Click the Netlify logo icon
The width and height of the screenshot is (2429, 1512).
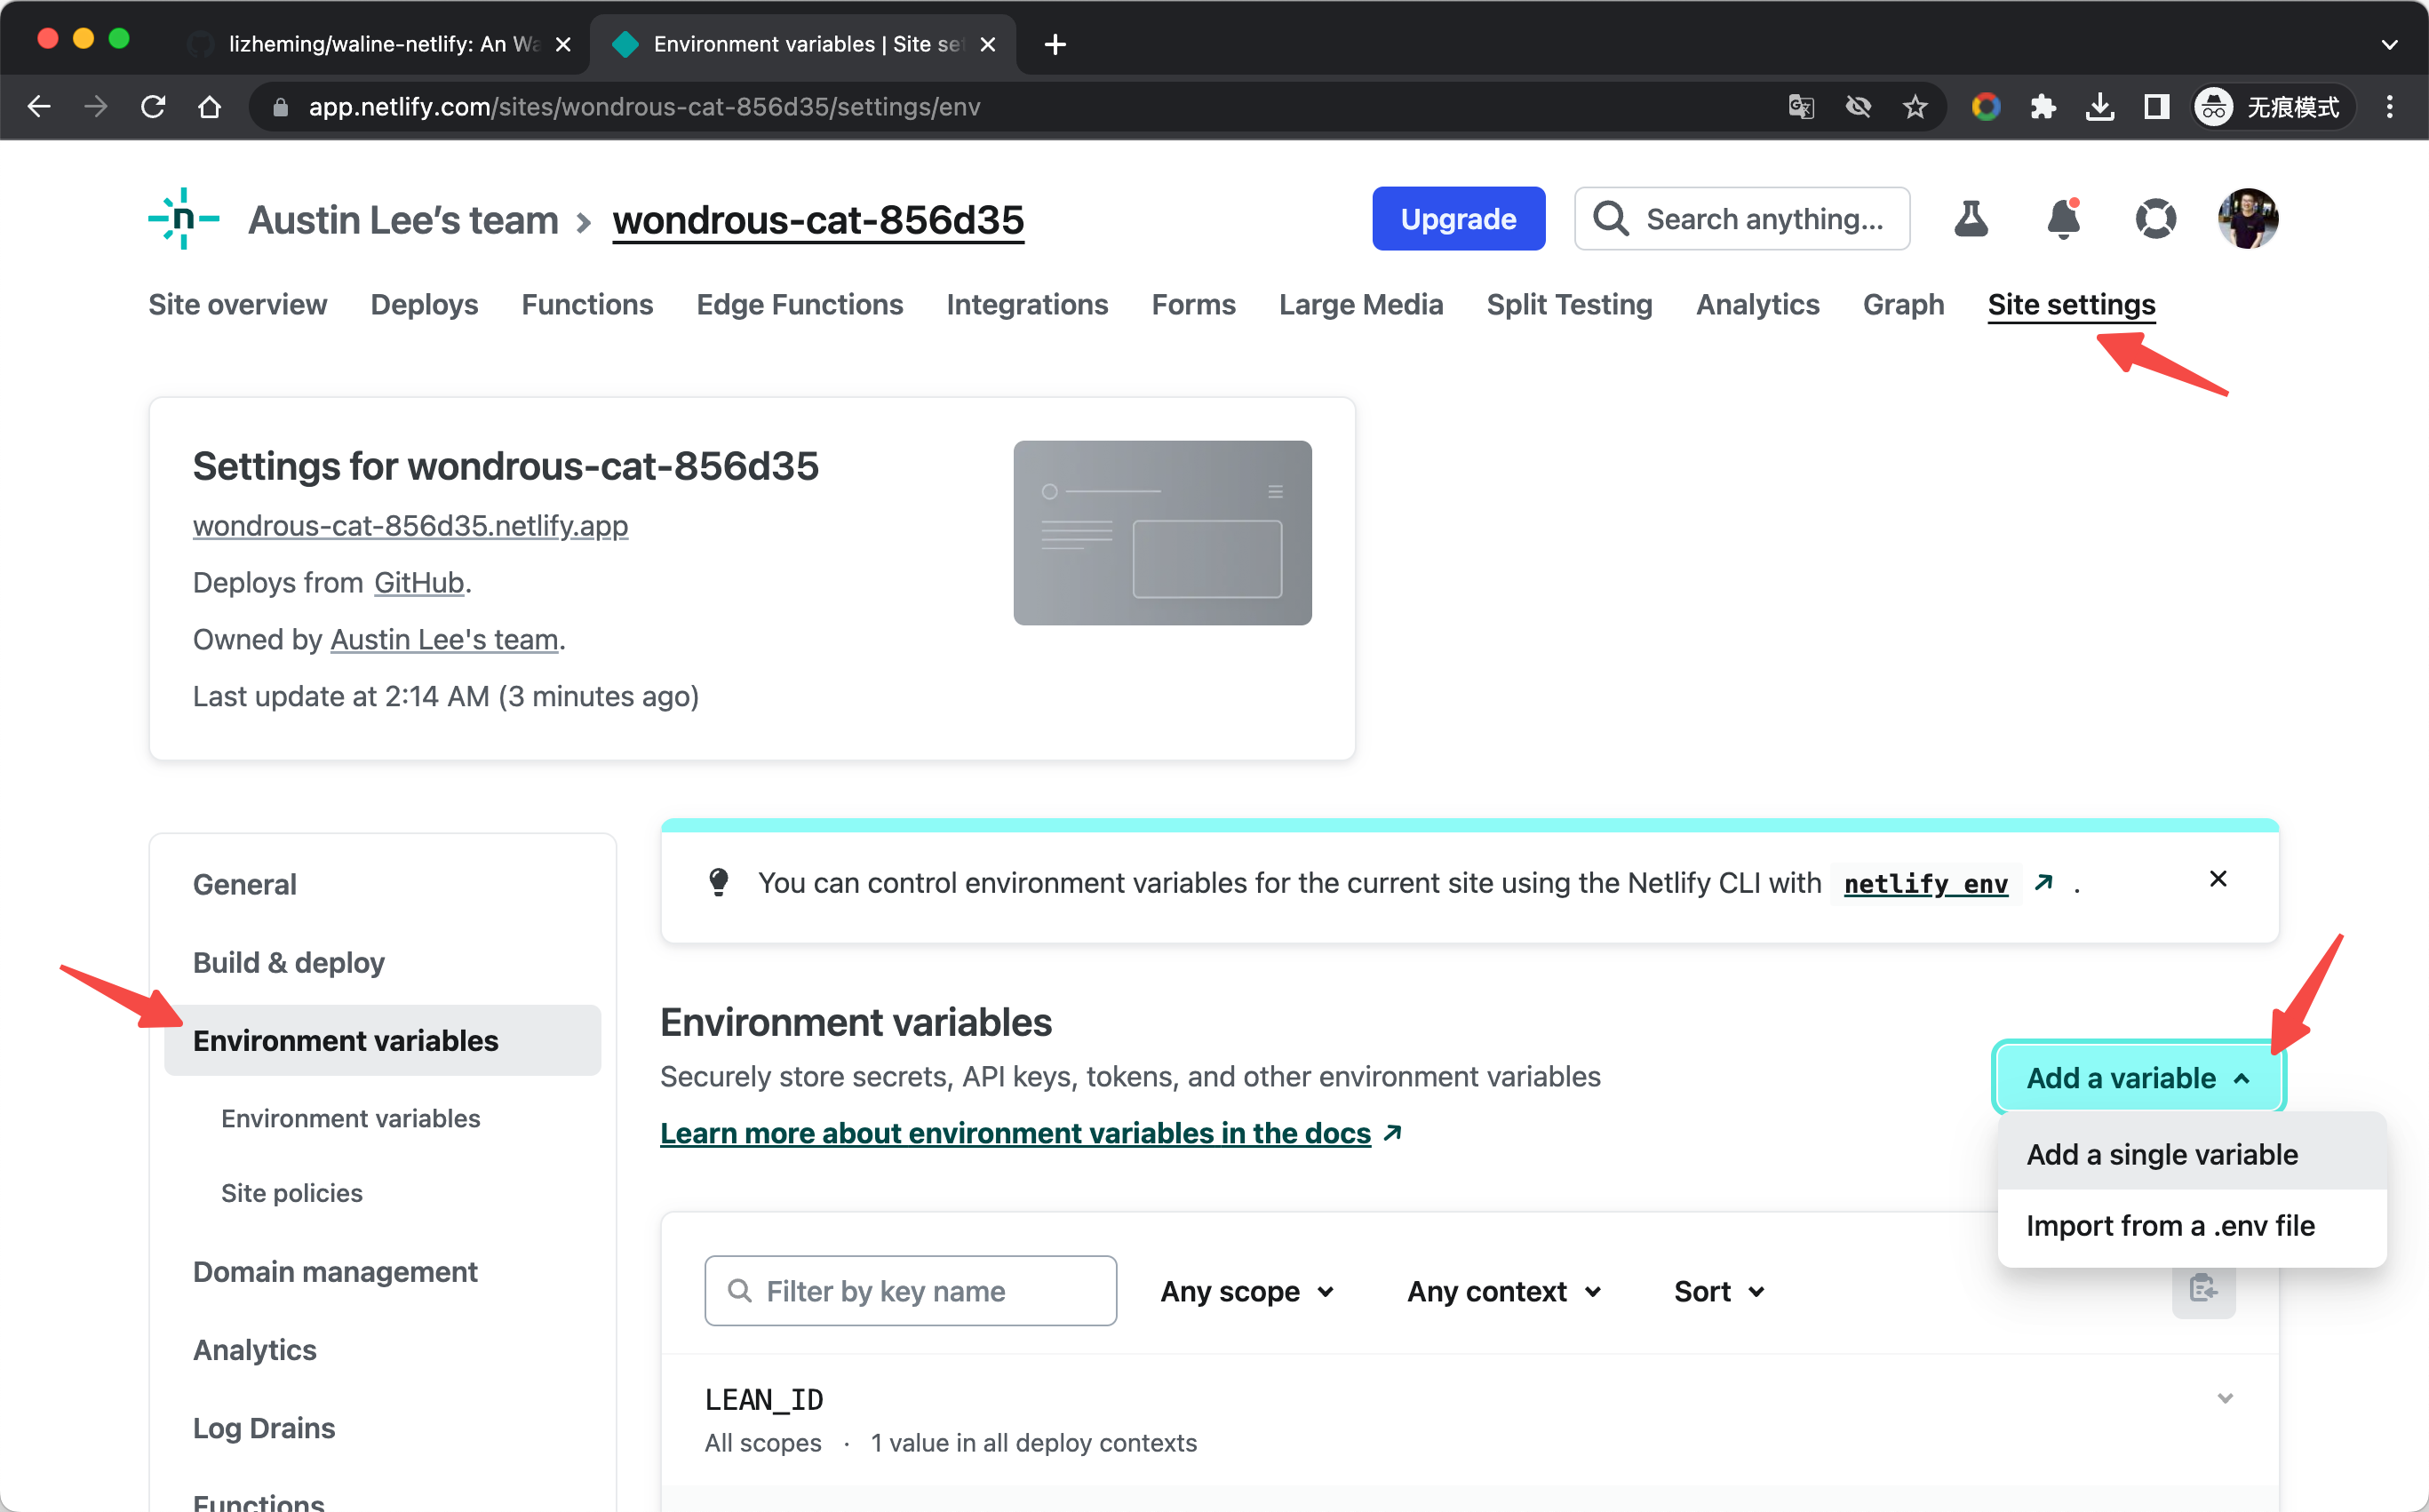[x=183, y=219]
